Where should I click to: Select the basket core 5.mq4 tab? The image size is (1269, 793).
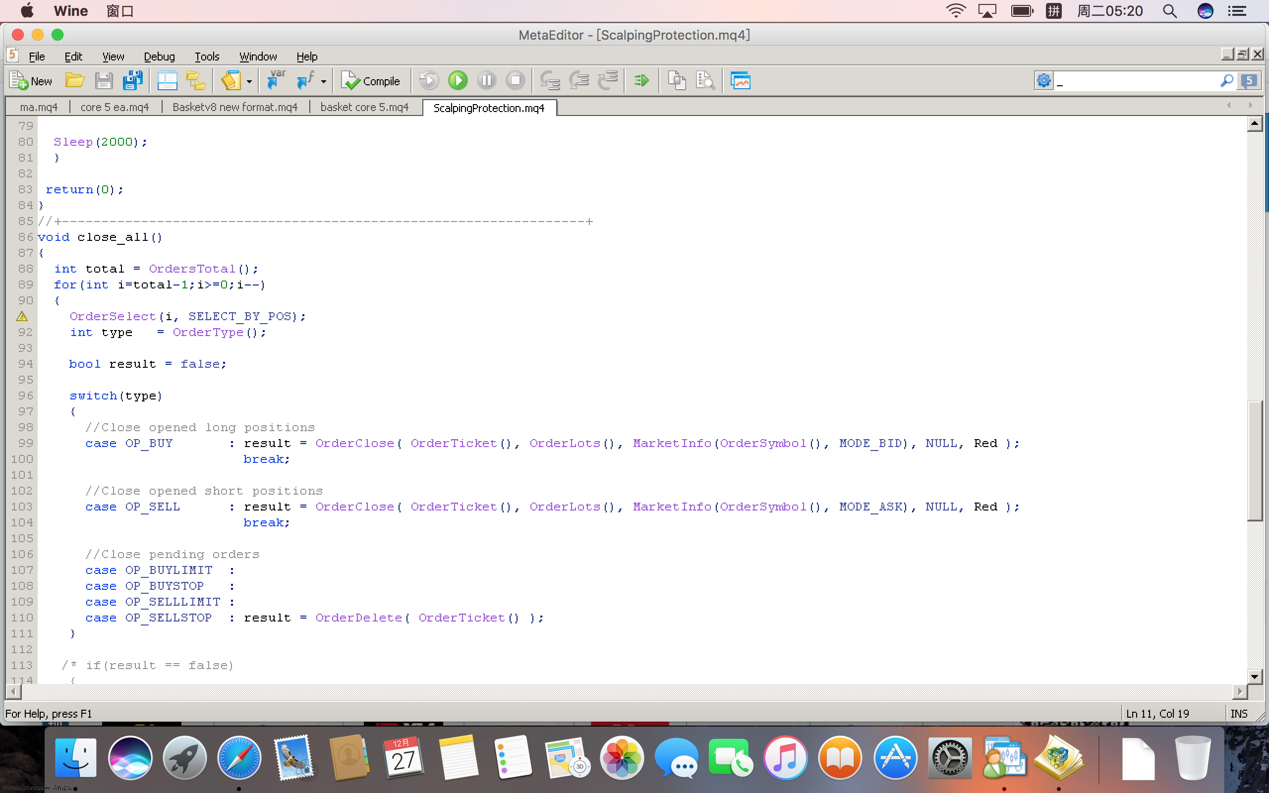tap(364, 107)
